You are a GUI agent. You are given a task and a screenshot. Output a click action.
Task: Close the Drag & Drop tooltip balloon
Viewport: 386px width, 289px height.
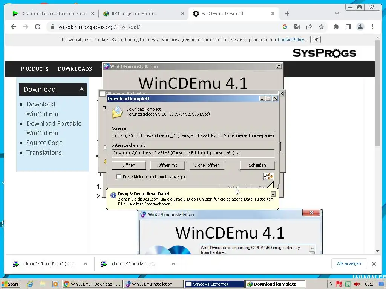[273, 194]
